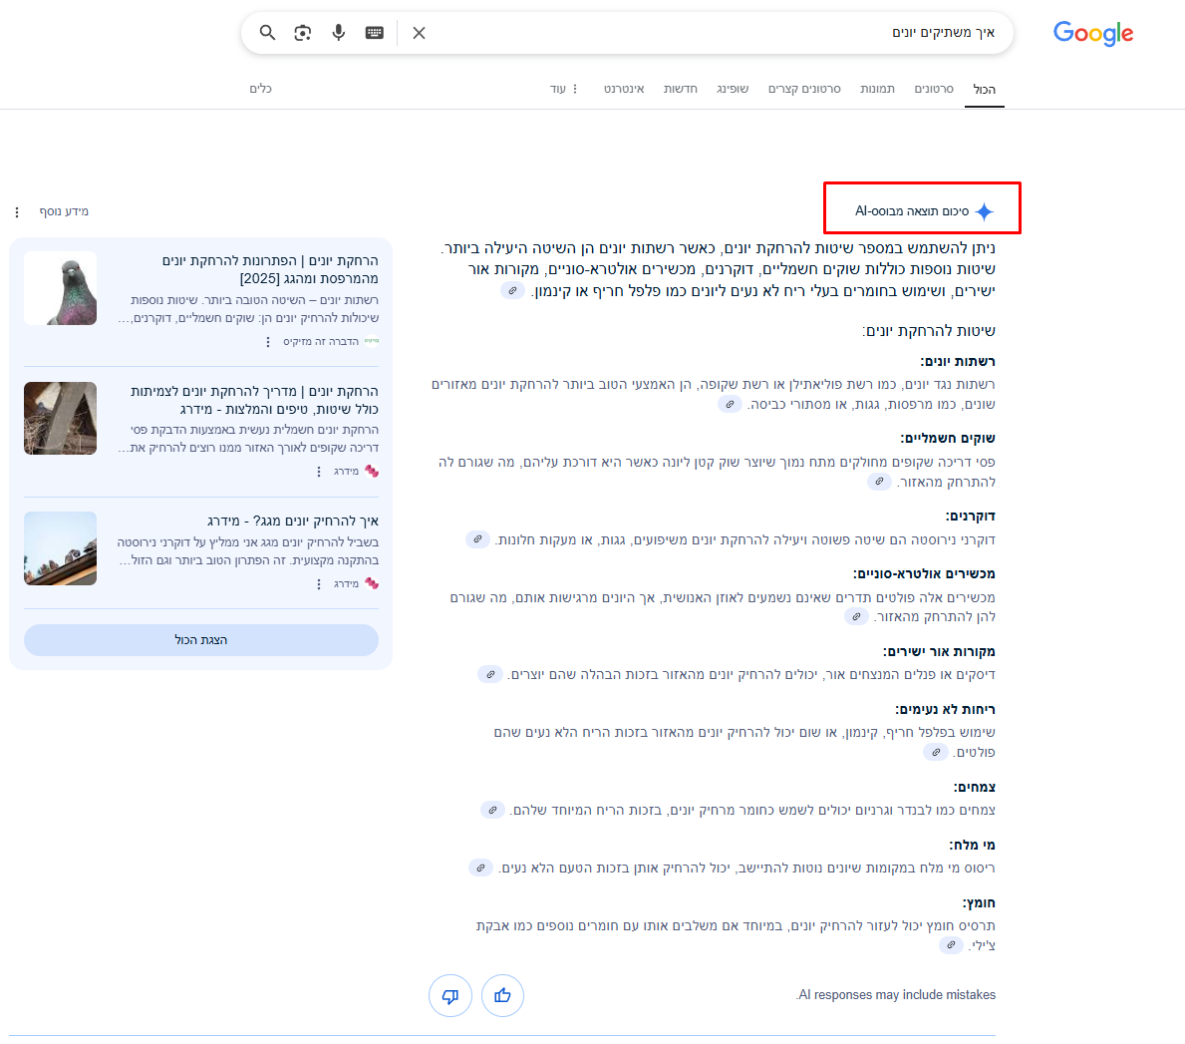Click the rooftop pigeons thumbnail image

tap(61, 548)
